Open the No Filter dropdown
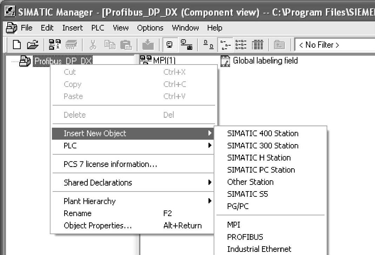The width and height of the screenshot is (375, 255). (333, 45)
